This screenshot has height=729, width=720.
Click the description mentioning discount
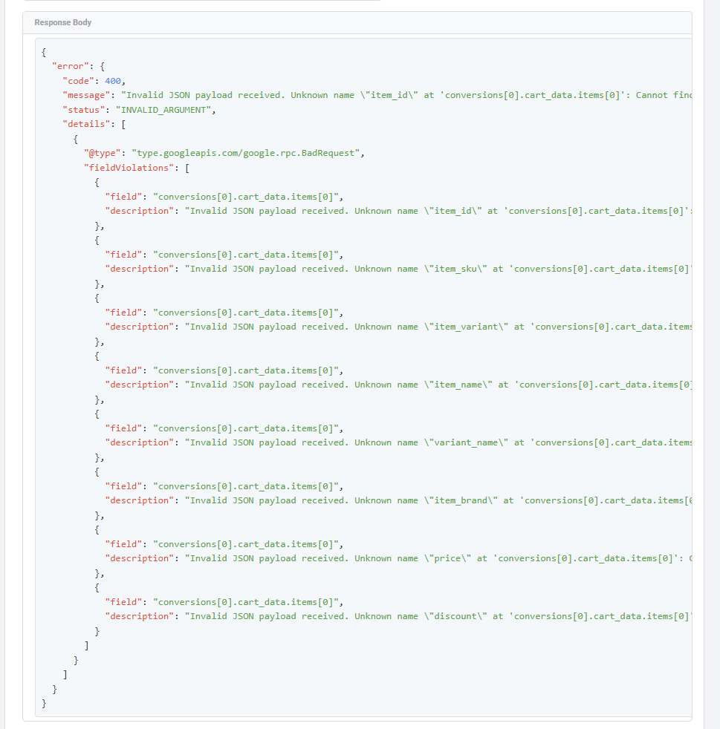438,616
